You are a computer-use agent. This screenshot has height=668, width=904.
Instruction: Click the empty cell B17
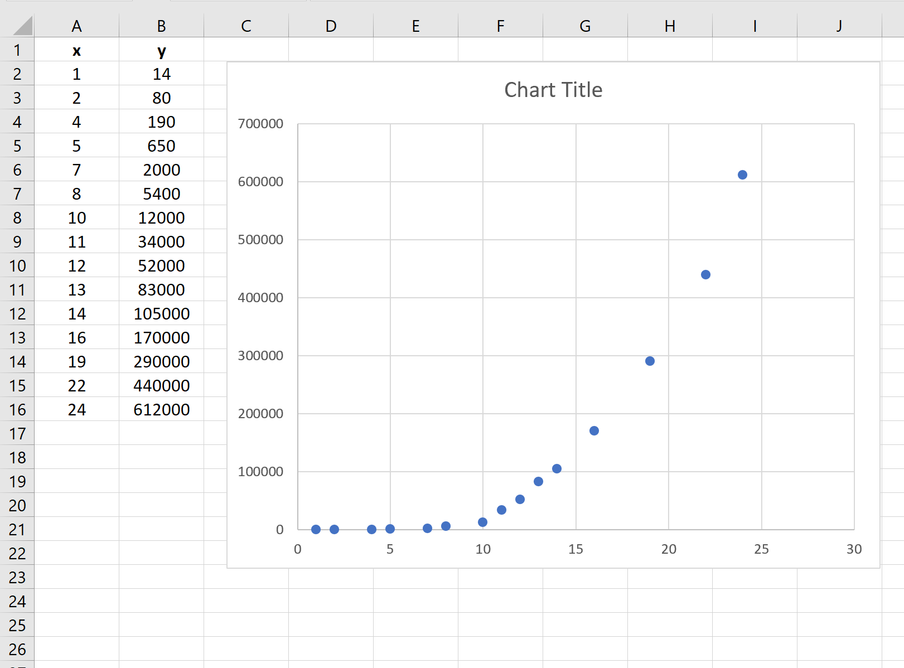161,433
